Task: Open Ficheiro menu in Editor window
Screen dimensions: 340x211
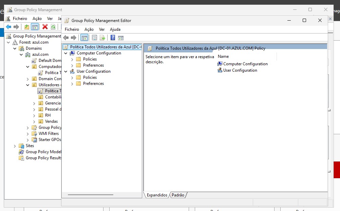Action: (x=72, y=29)
